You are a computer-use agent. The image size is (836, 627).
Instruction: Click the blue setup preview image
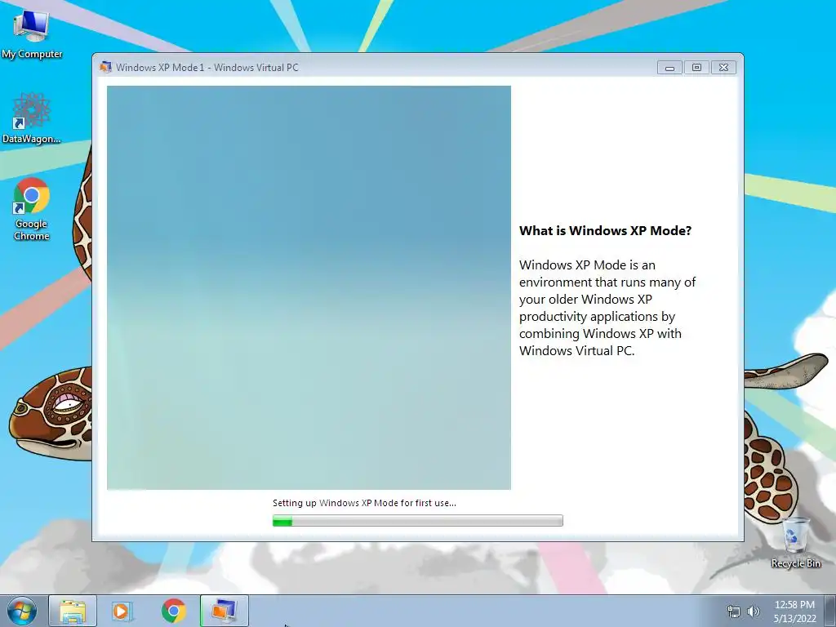coord(309,288)
